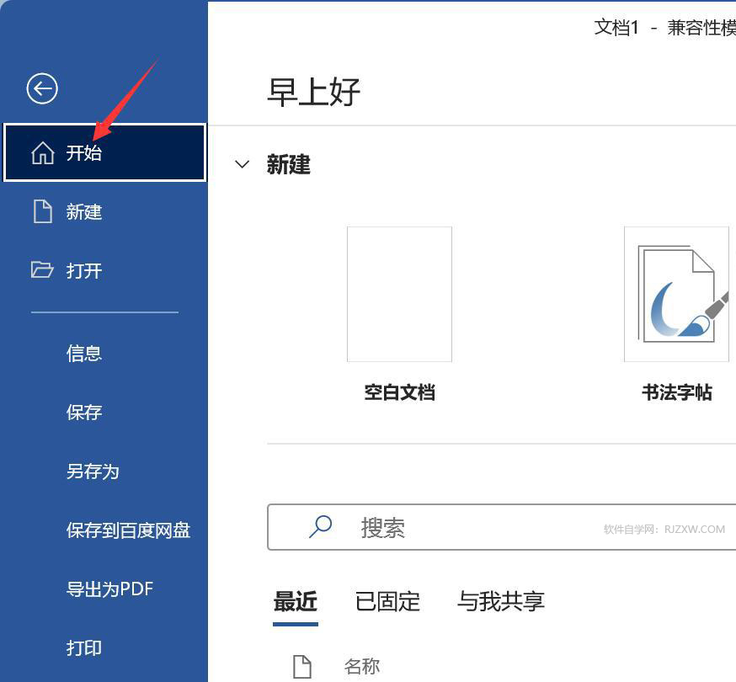
Task: Click 导出为PDF to export document
Action: click(x=109, y=589)
